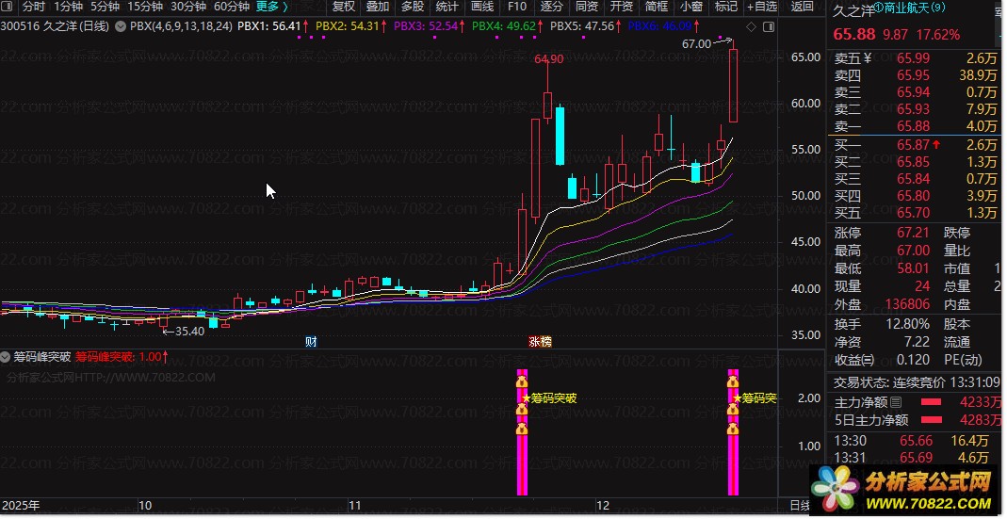Select the 买二 65.85 order row
Viewport: 1007px width, 519px height.
916,162
